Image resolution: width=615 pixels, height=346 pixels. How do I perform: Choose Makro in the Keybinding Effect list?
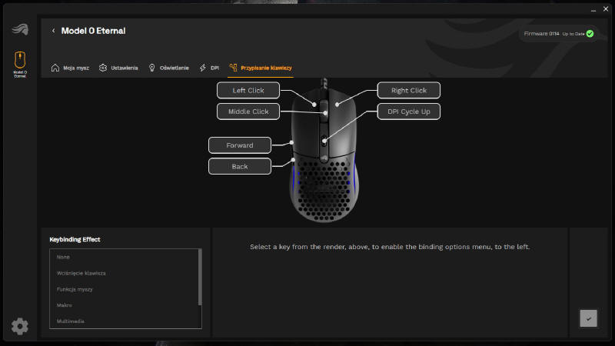pos(66,305)
